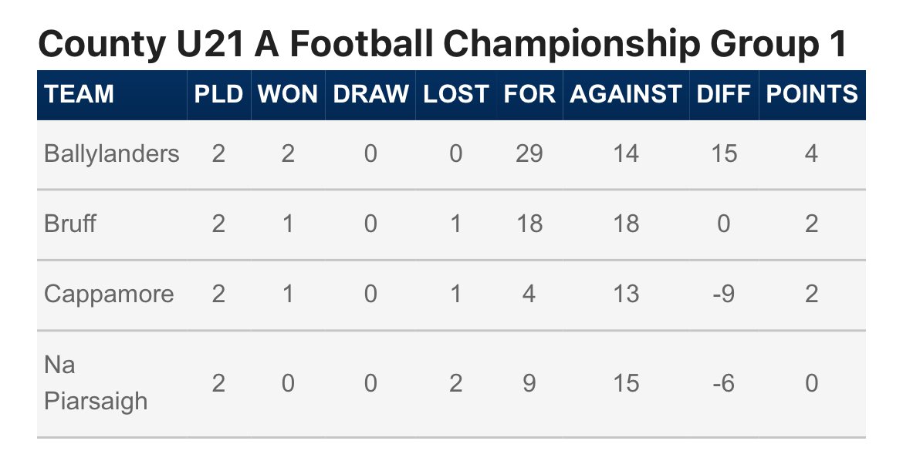Click Na Piarsaigh's AGAINST value of 15
This screenshot has height=461, width=903.
coord(625,383)
